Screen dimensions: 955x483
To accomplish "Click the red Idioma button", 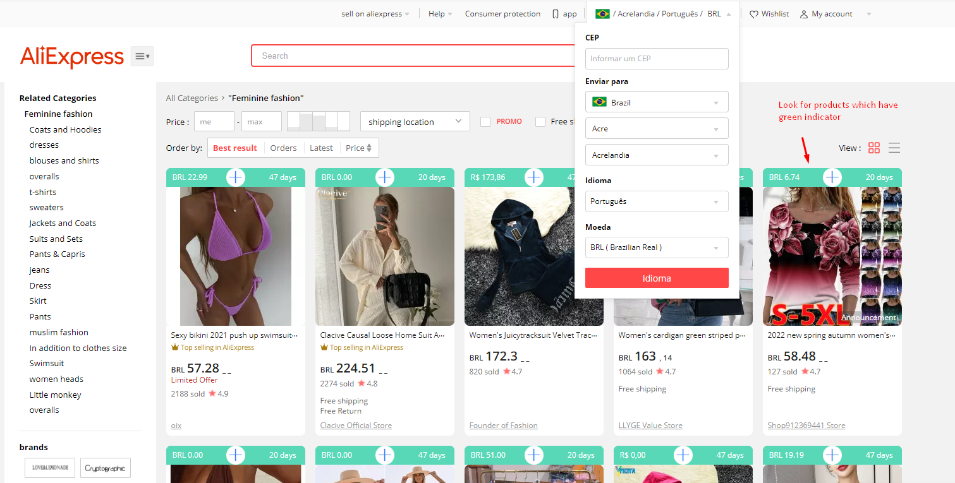I will pyautogui.click(x=657, y=278).
